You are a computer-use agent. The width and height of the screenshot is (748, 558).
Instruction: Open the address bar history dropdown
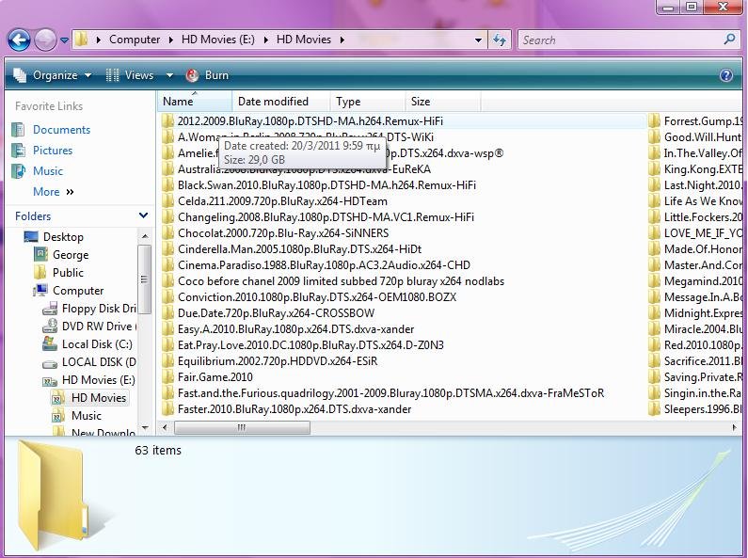[x=478, y=40]
